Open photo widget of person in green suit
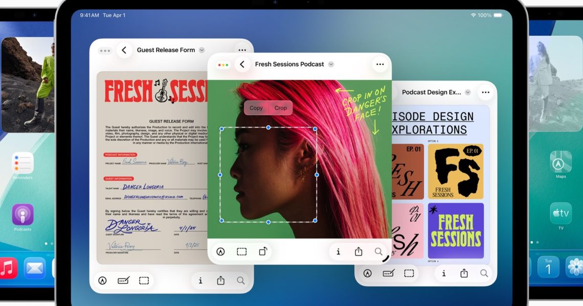This screenshot has height=306, width=583. pyautogui.click(x=28, y=85)
